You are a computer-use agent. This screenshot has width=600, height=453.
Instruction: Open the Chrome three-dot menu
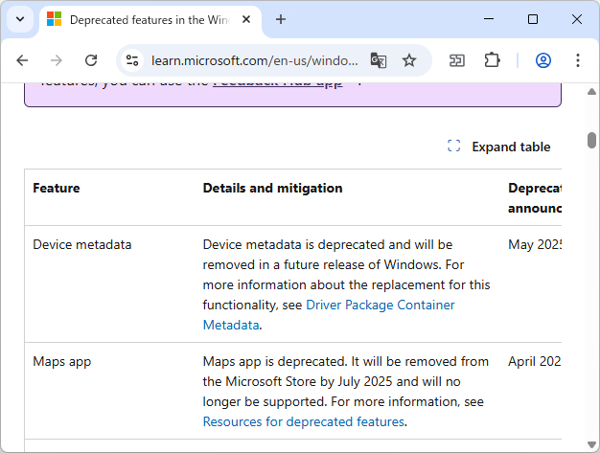click(x=578, y=60)
